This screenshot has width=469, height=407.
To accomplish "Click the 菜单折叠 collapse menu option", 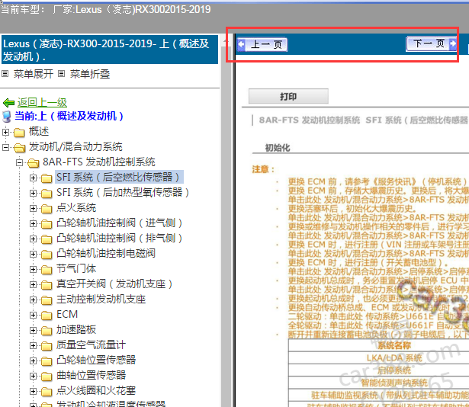I will (x=90, y=74).
